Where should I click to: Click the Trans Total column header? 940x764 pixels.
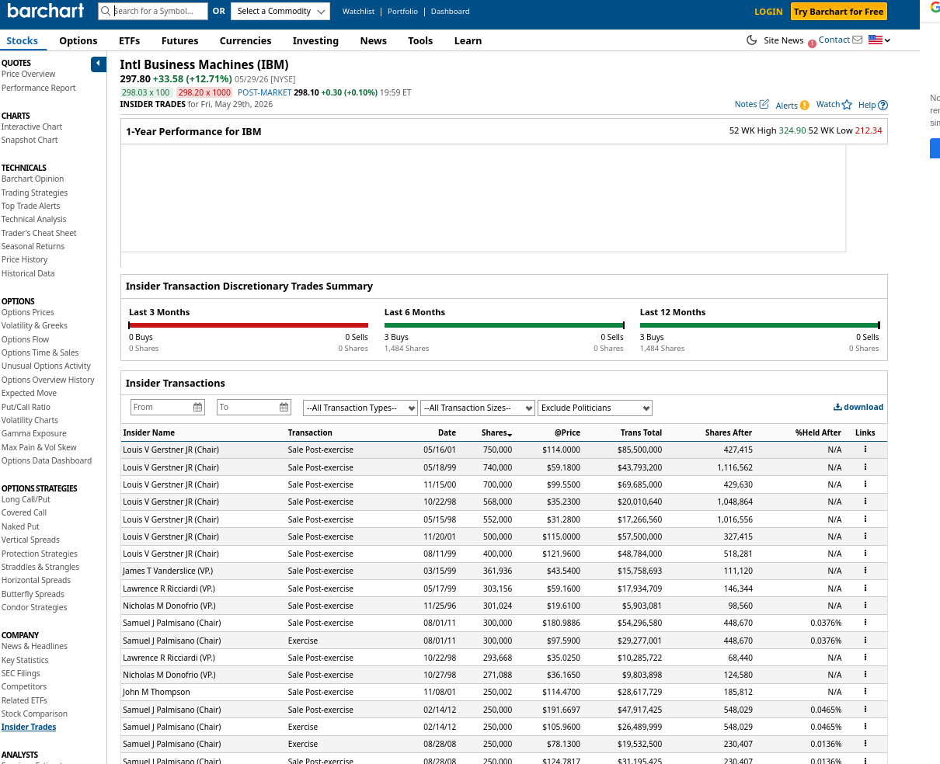[x=641, y=432]
